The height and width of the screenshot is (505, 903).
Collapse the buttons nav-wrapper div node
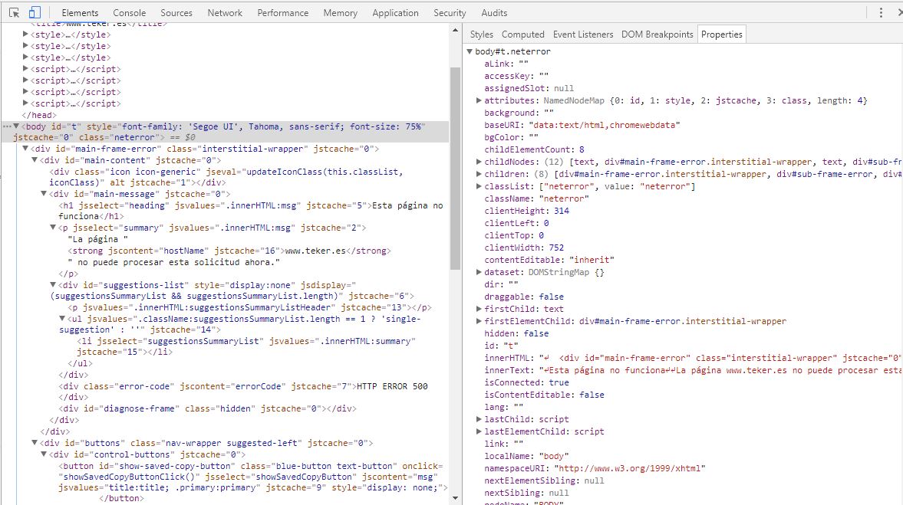pyautogui.click(x=35, y=443)
